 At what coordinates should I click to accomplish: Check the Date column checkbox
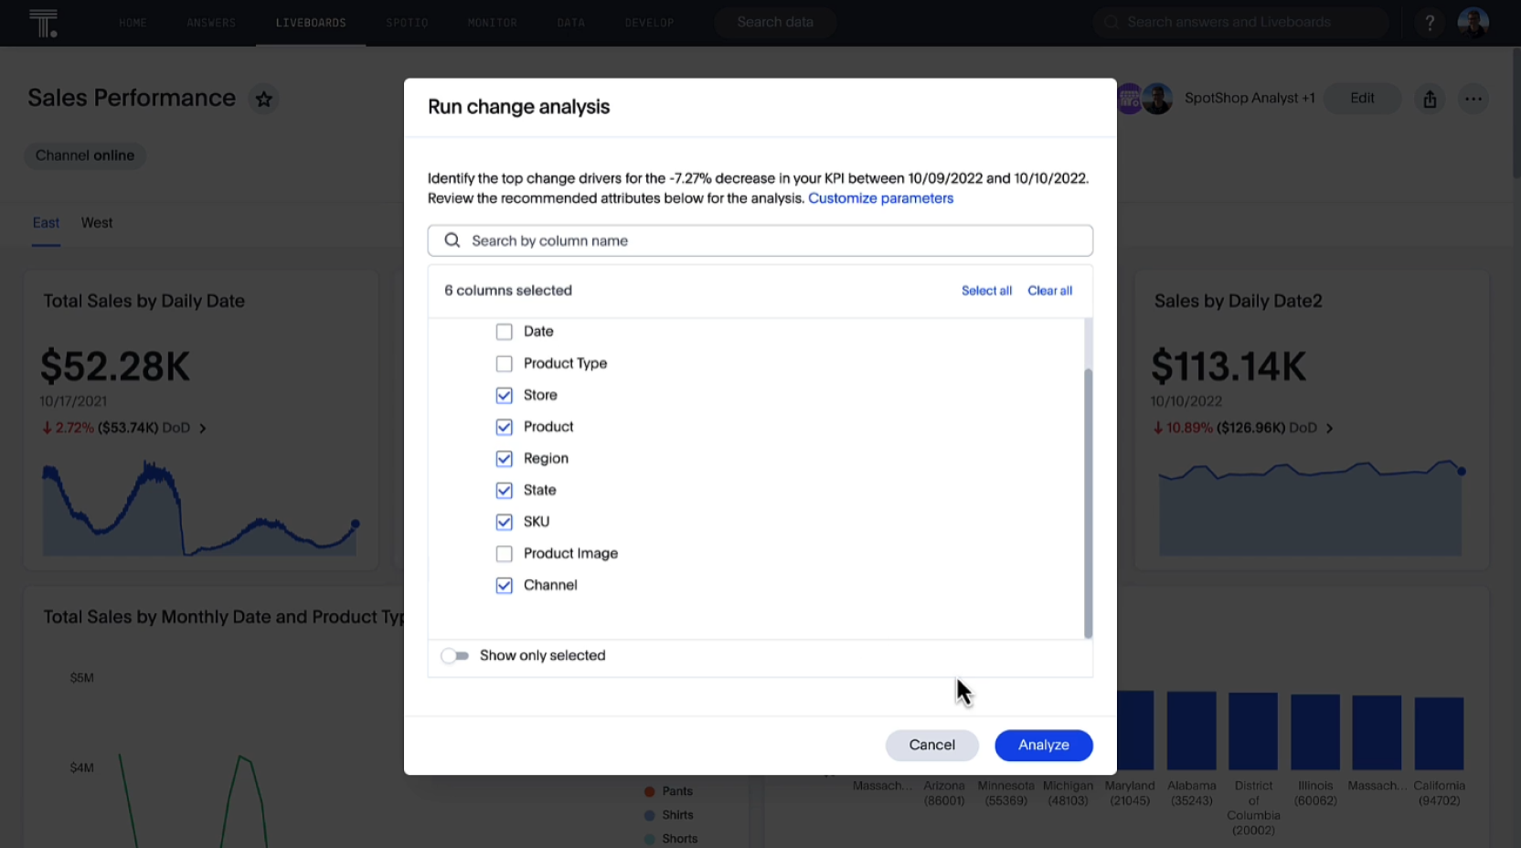click(504, 332)
